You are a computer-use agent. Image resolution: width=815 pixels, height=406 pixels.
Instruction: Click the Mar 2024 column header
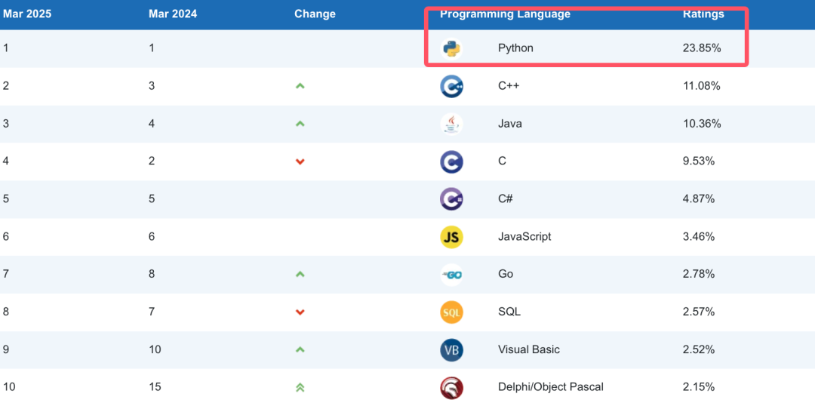pos(173,14)
